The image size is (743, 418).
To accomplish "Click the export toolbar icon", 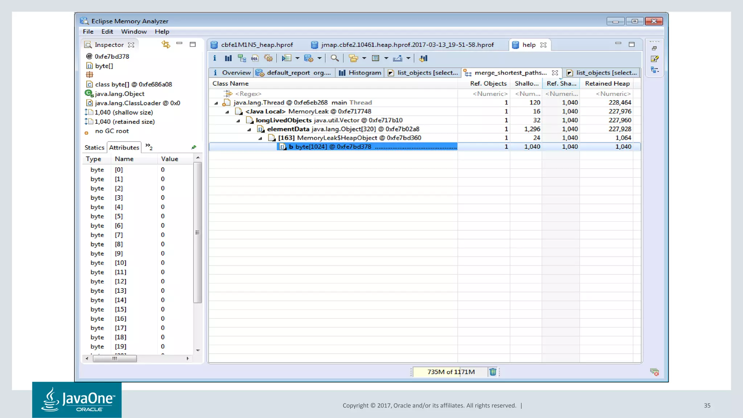I will 398,58.
